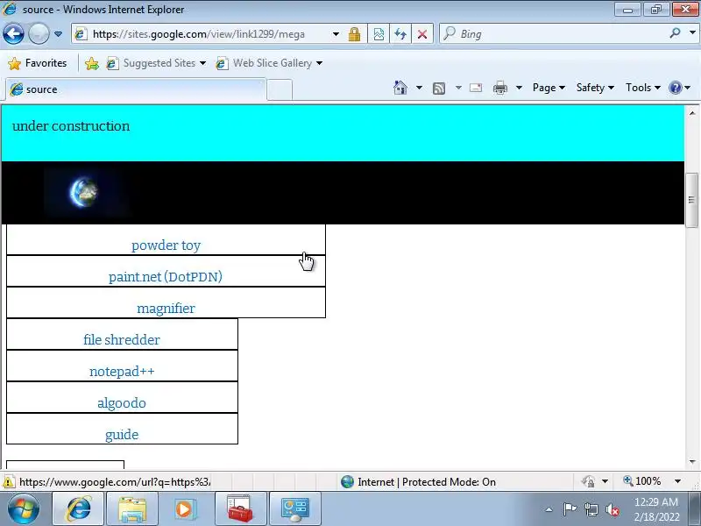Open the 'algoodo' link
This screenshot has height=526, width=701.
click(122, 403)
